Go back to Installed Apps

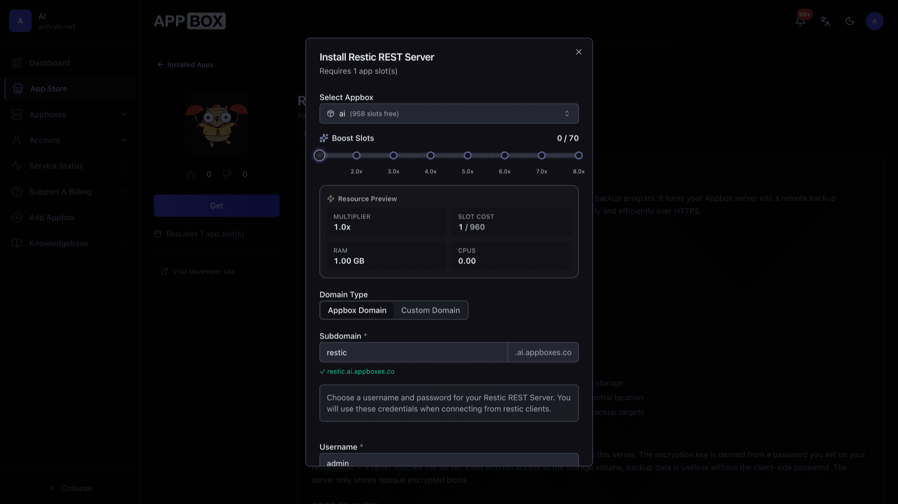click(x=185, y=64)
